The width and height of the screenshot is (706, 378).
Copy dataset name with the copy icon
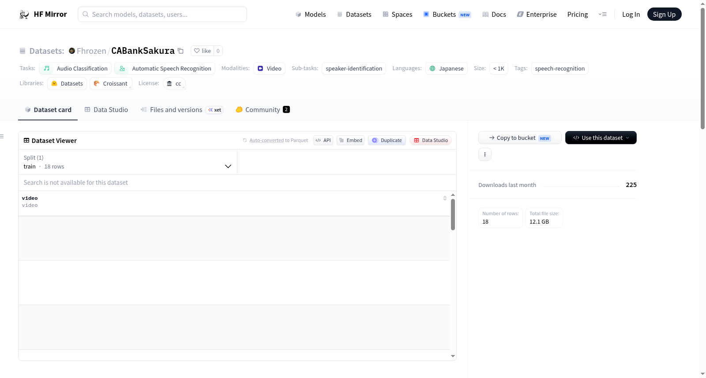tap(180, 51)
